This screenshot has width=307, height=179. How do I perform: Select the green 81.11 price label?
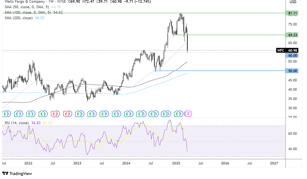point(292,13)
